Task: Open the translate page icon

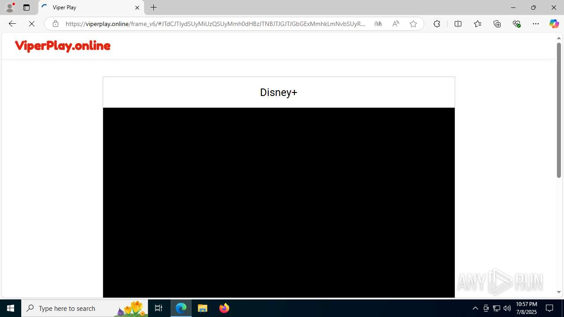Action: pyautogui.click(x=378, y=24)
